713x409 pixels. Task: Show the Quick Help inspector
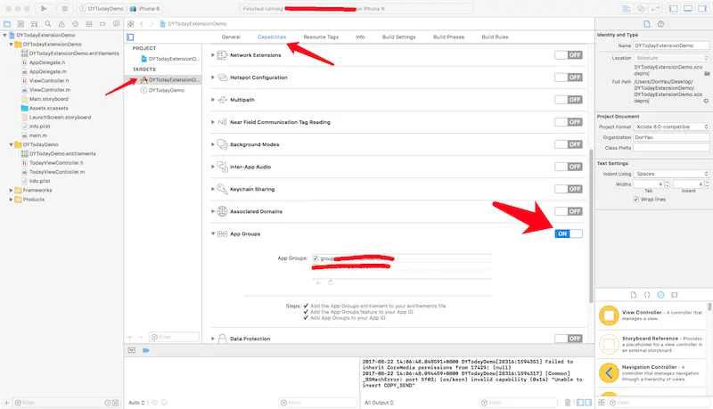click(x=660, y=24)
